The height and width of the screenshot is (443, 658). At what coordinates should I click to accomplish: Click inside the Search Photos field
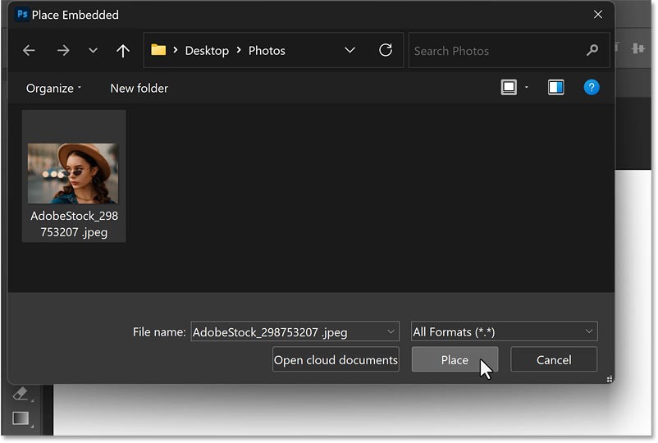(x=496, y=51)
